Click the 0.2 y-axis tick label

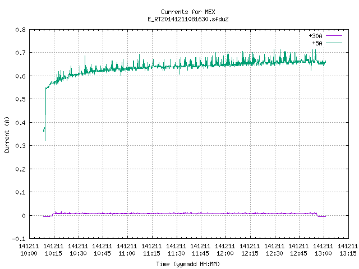click(20, 169)
